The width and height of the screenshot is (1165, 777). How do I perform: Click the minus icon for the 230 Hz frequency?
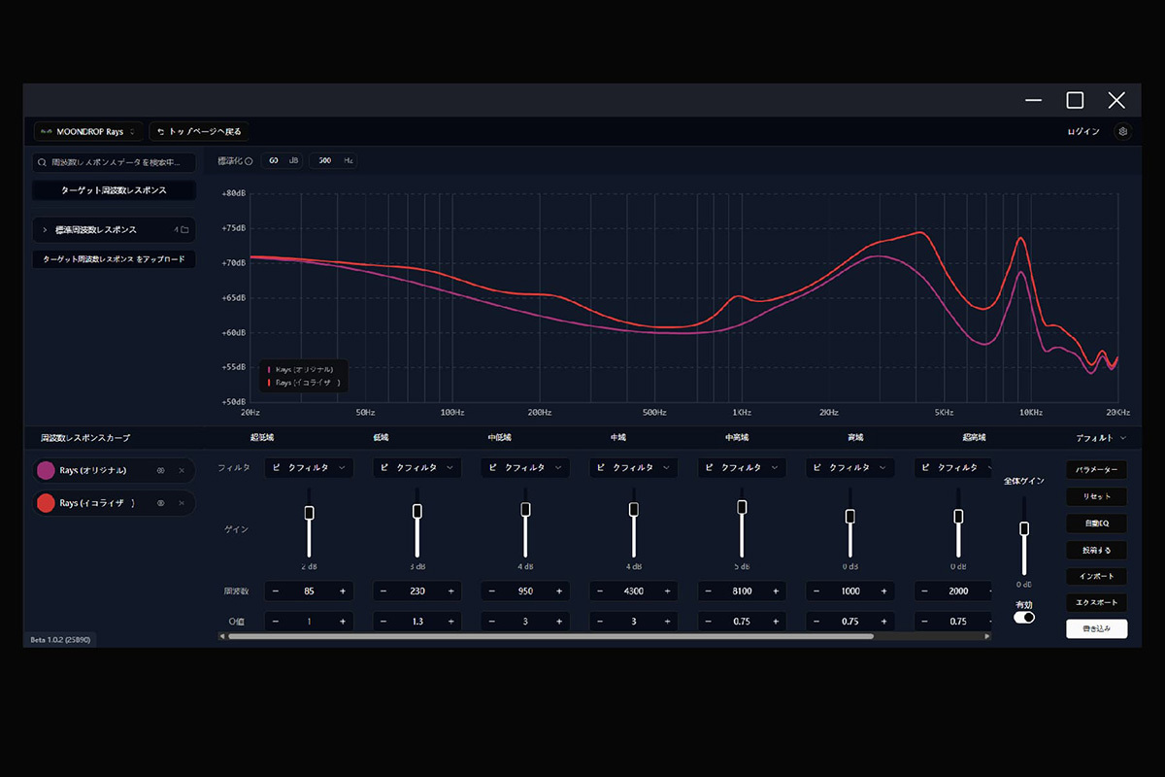(x=383, y=591)
